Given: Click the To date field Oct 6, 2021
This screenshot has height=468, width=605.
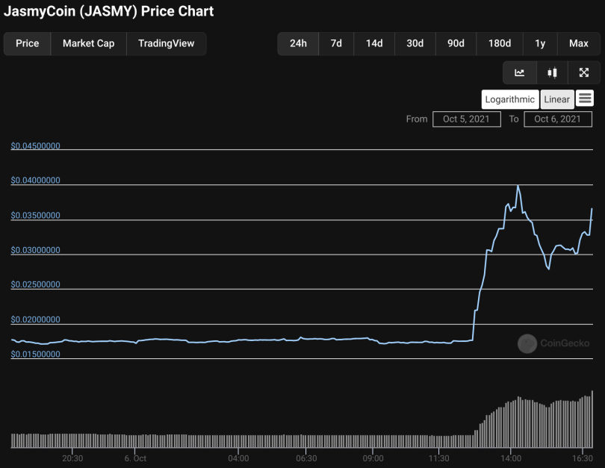Looking at the screenshot, I should pyautogui.click(x=558, y=119).
